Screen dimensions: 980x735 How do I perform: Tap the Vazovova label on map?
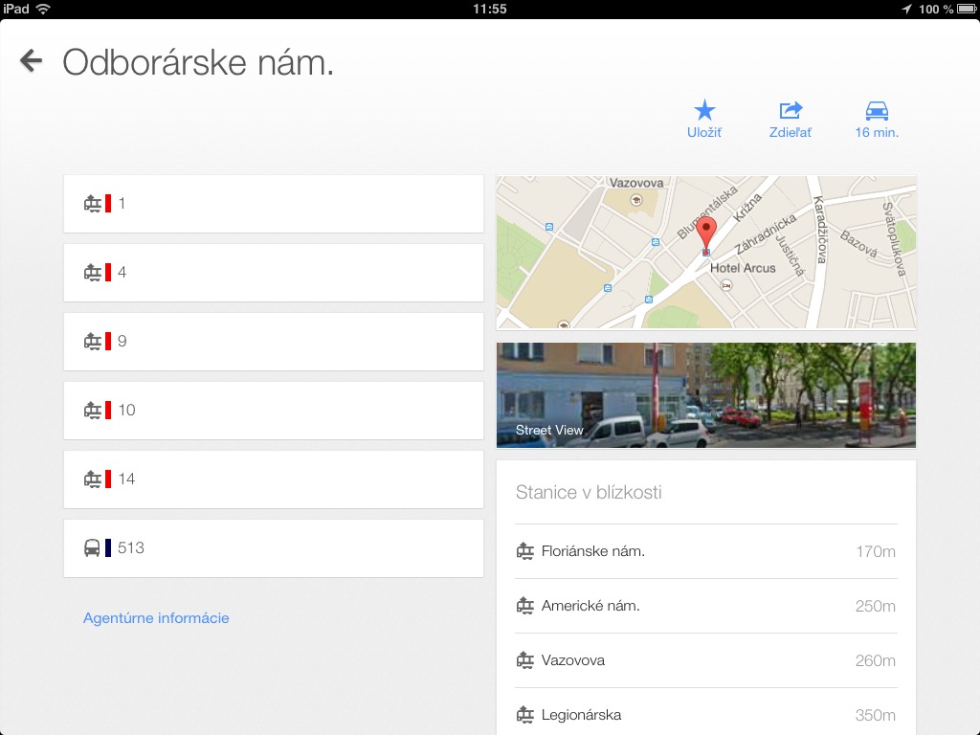coord(636,183)
